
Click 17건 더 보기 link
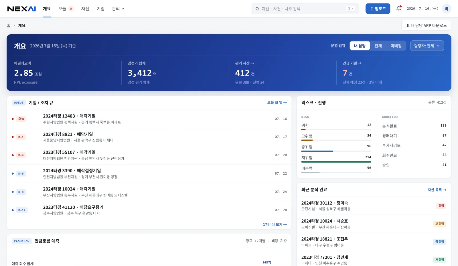(x=275, y=225)
